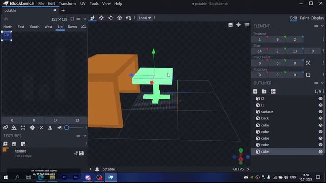Open the viewport screenshot/image icon
Screen dimensions: 326x183
[230, 25]
